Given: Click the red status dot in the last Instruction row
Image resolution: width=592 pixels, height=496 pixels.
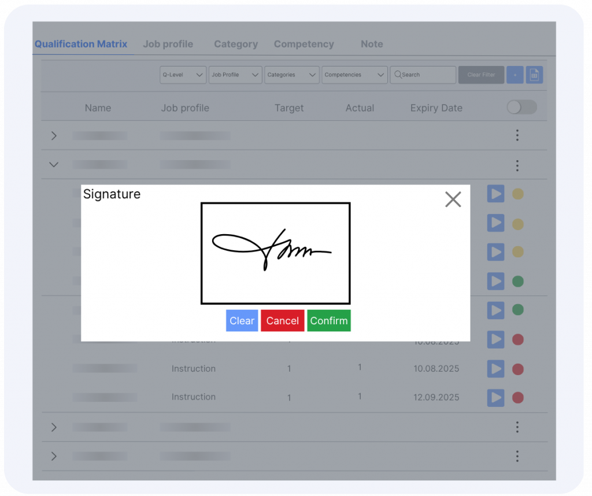Looking at the screenshot, I should click(518, 398).
